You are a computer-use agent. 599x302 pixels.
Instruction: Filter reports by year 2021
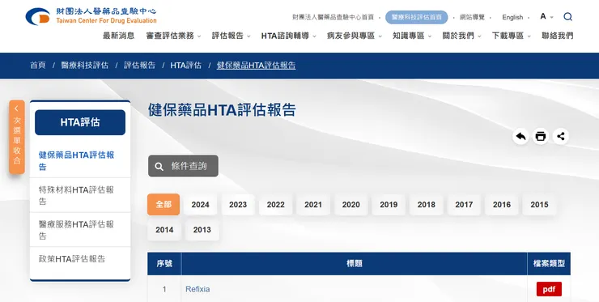(313, 205)
